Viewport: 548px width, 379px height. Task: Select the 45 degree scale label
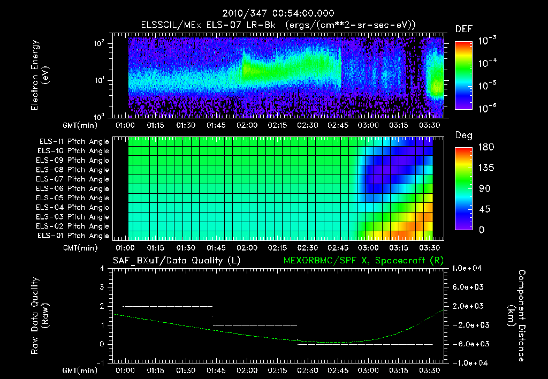pyautogui.click(x=484, y=209)
